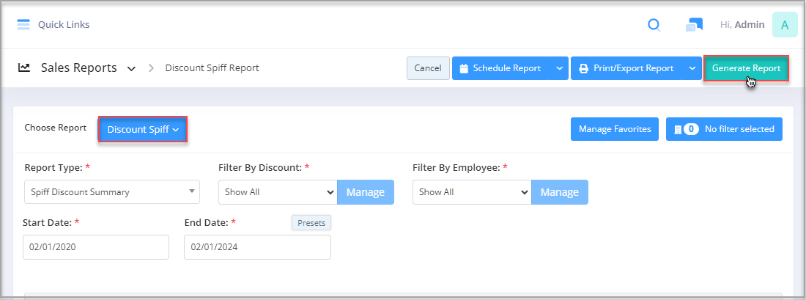Open the Report Type select box
806x300 pixels.
click(112, 192)
